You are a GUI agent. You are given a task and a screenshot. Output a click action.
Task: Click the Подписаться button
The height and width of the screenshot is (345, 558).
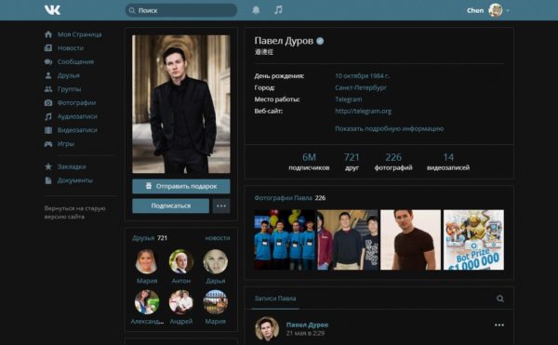[x=171, y=206]
